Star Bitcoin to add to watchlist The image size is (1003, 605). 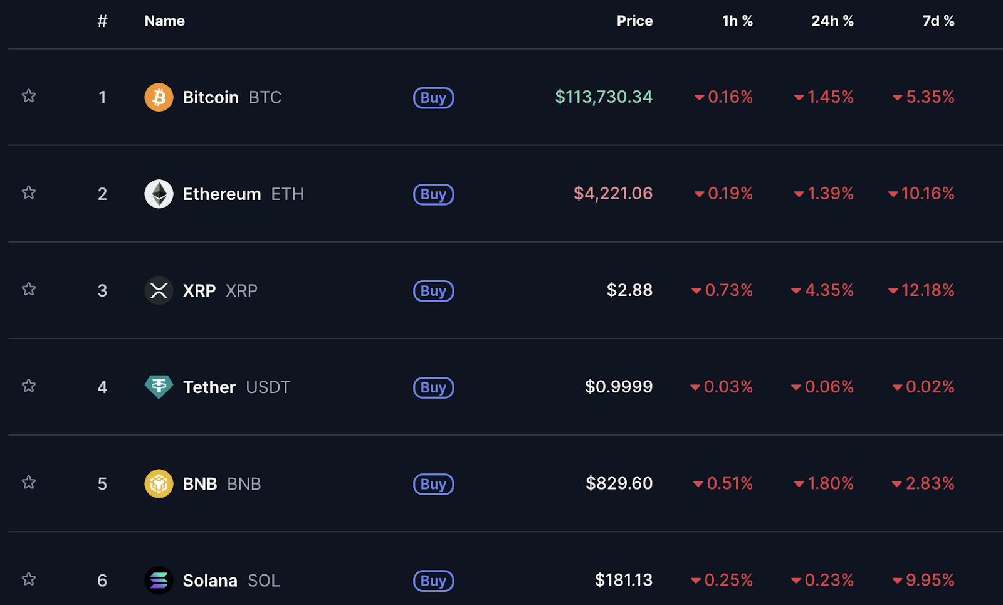(29, 96)
